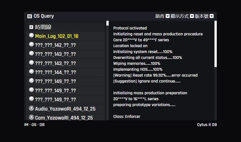Open the Cam_YazawaRI_494_12_25 log
Image resolution: width=241 pixels, height=142 pixels.
point(64,118)
